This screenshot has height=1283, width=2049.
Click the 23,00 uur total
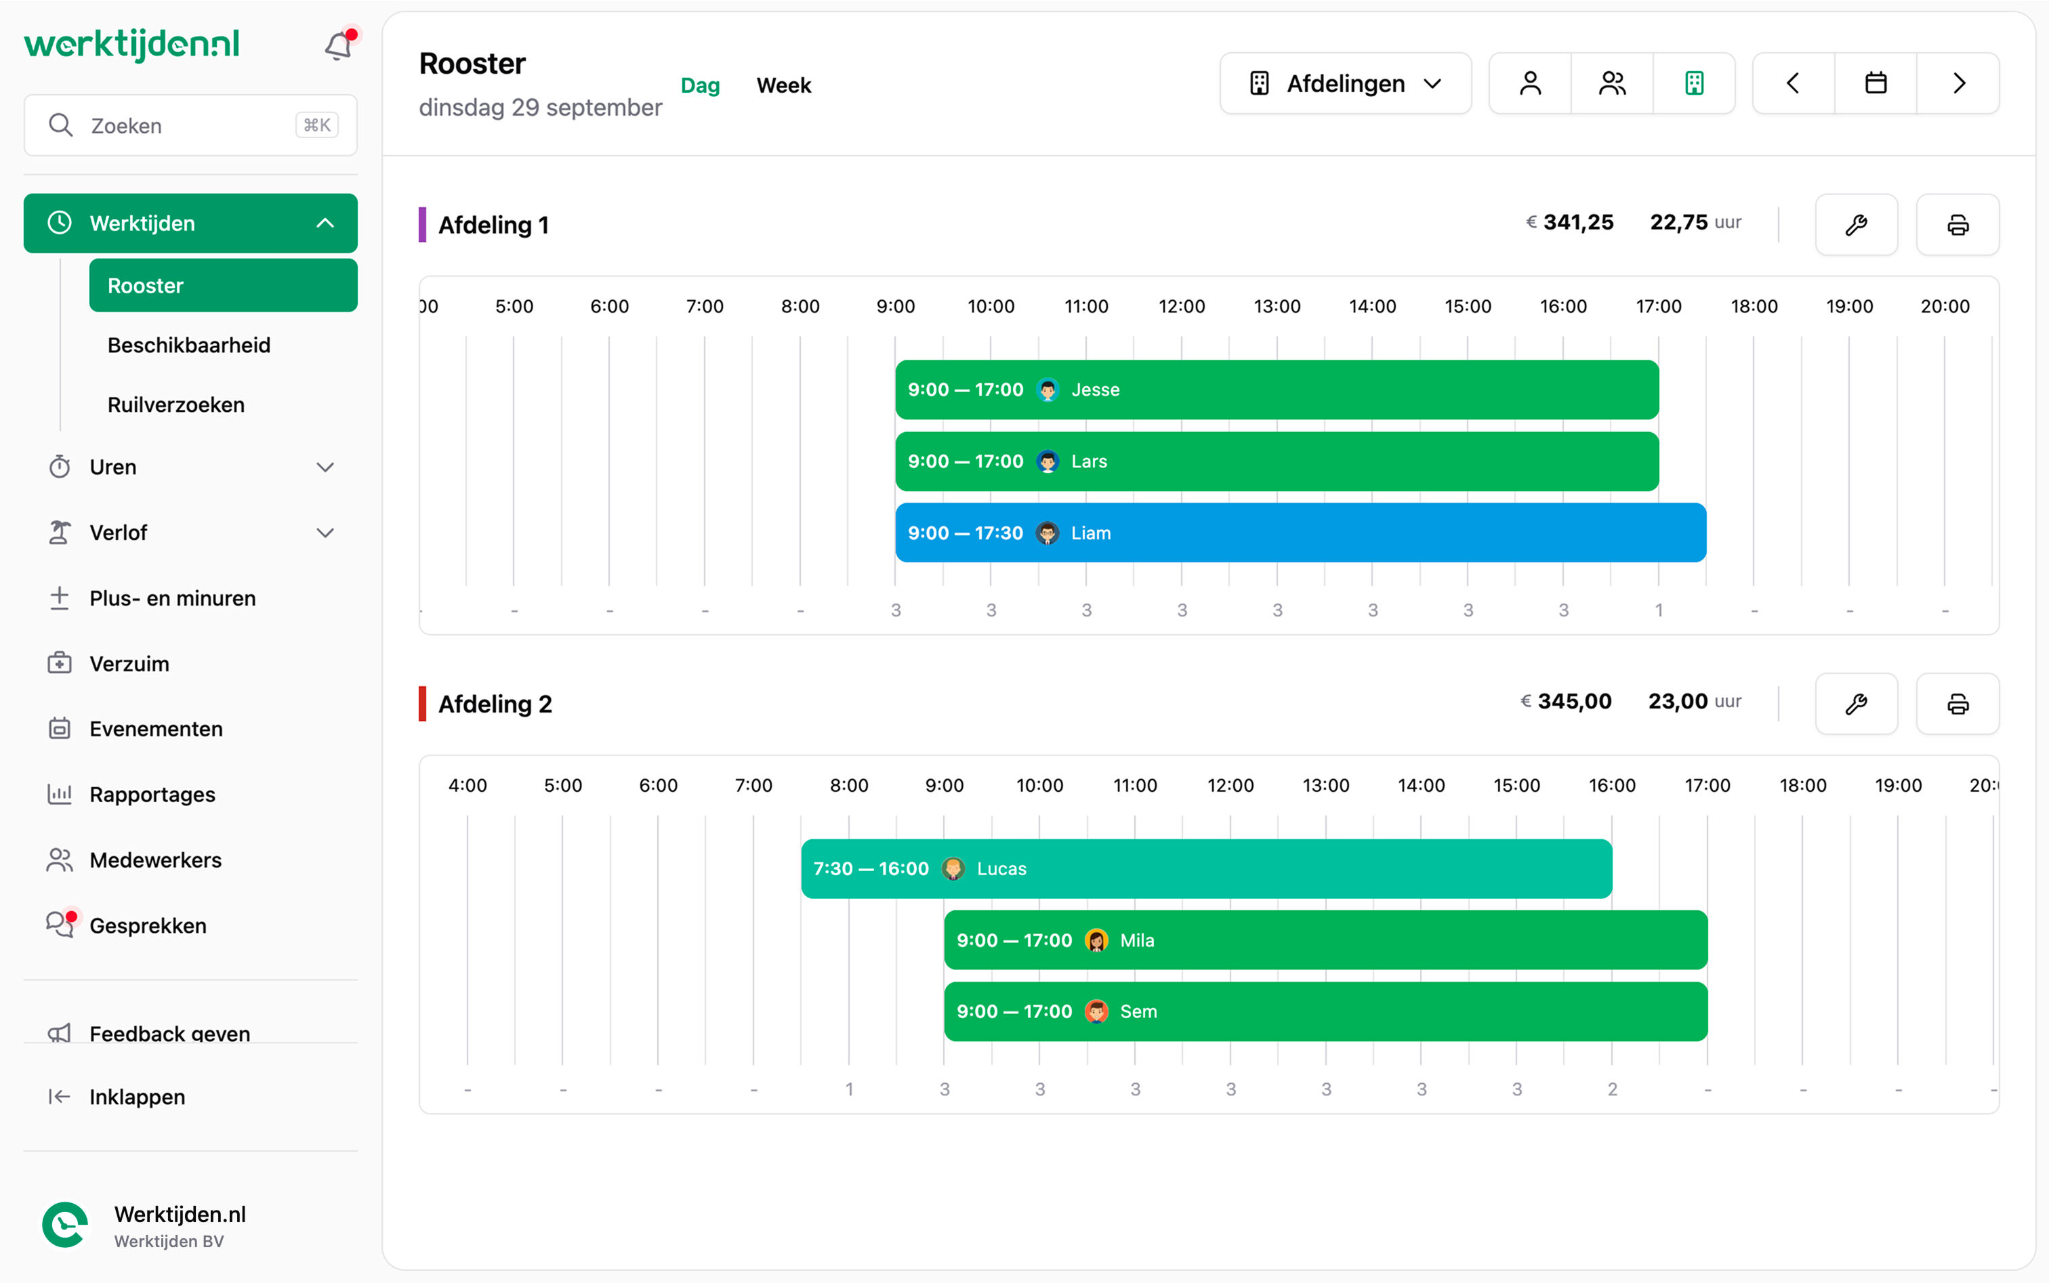pyautogui.click(x=1694, y=701)
